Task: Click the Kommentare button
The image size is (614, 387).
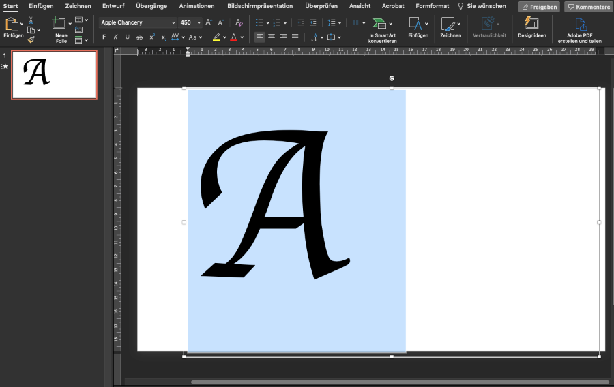Action: point(588,7)
